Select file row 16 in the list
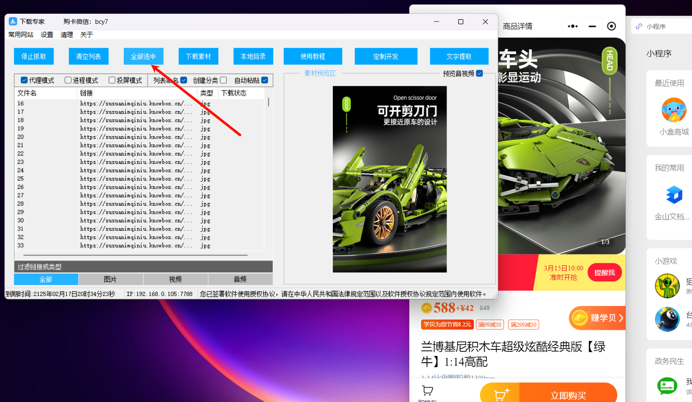 point(140,103)
